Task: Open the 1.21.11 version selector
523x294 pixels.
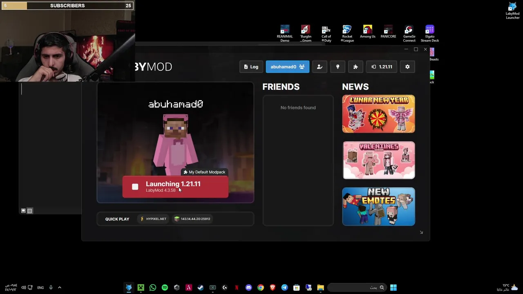Action: pyautogui.click(x=382, y=67)
